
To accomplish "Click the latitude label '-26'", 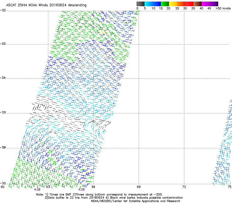I will (x=3, y=112).
